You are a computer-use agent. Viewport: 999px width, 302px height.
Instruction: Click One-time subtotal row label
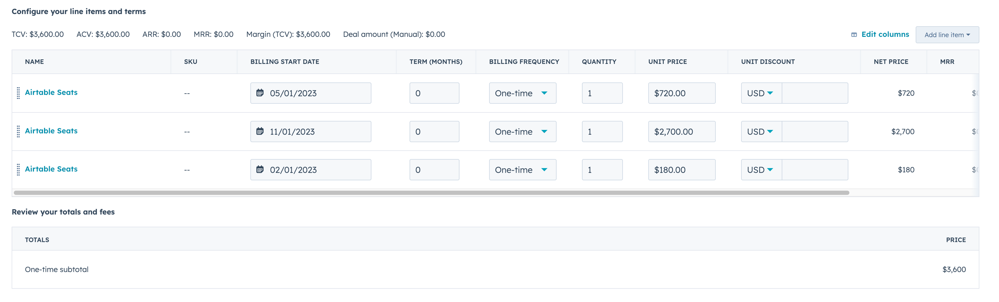57,270
